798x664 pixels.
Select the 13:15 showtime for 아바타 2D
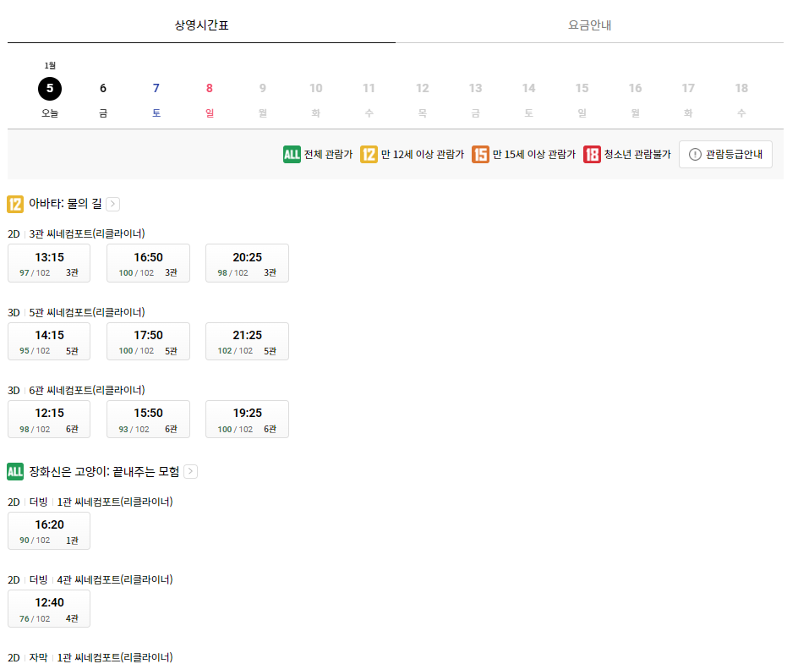point(48,262)
